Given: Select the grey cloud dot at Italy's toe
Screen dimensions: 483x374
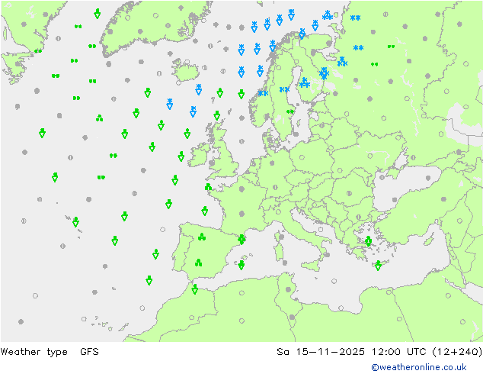Looking at the screenshot, I should [328, 255].
